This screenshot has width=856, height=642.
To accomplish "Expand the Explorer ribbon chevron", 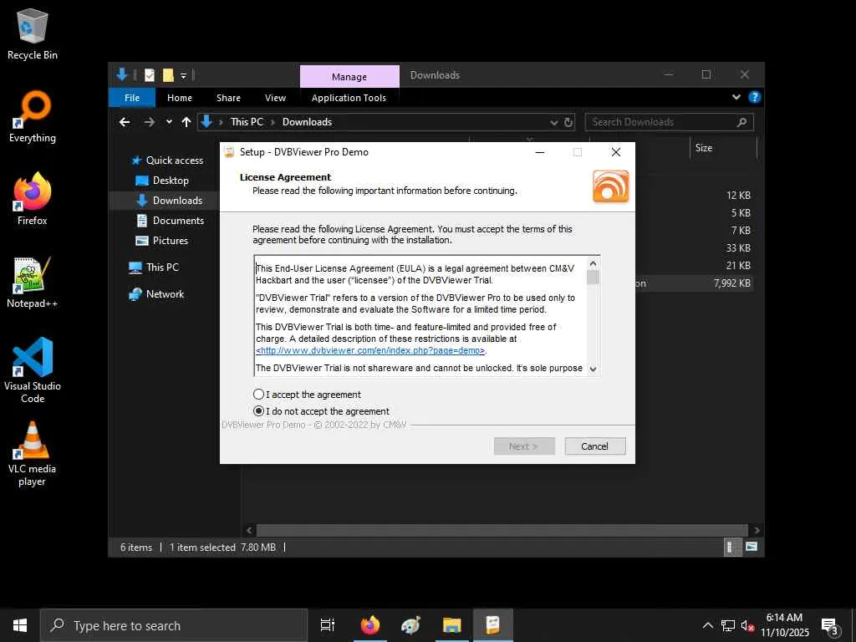I will [x=736, y=97].
